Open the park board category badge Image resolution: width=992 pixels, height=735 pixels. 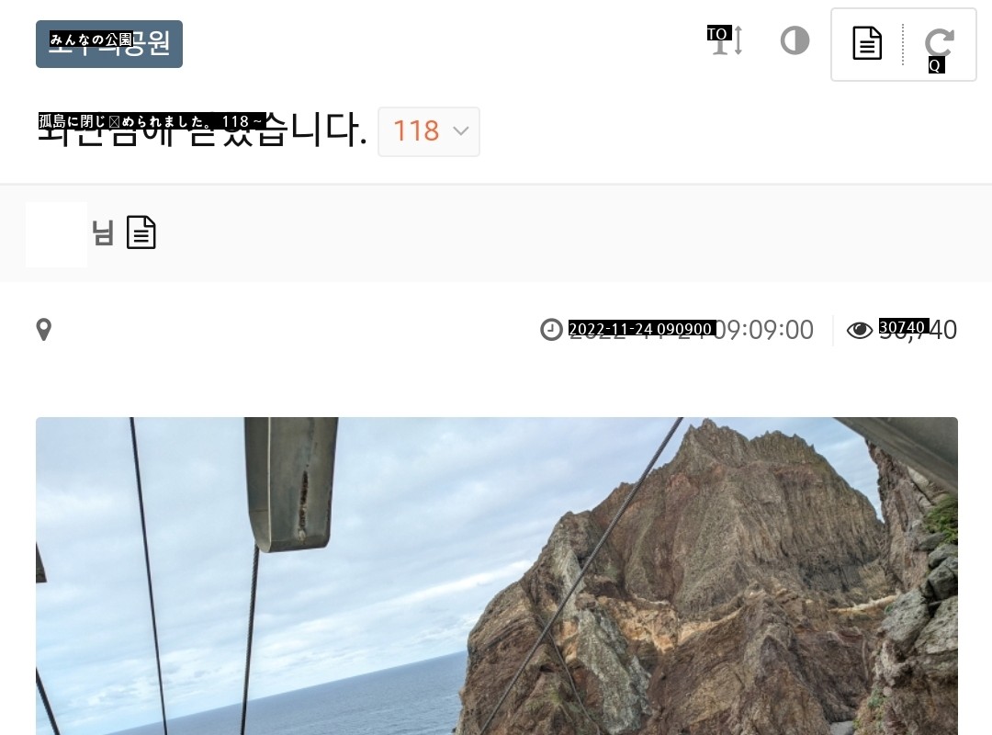(109, 44)
